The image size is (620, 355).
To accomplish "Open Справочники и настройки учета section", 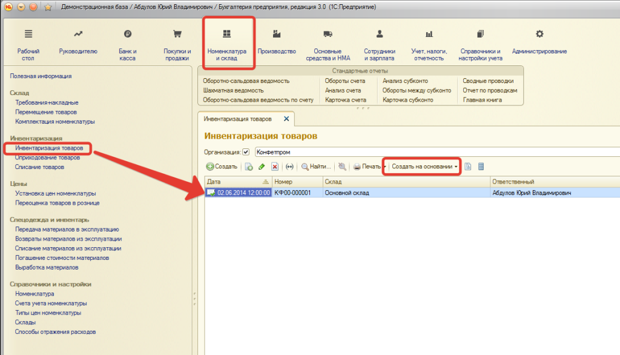I will (480, 44).
